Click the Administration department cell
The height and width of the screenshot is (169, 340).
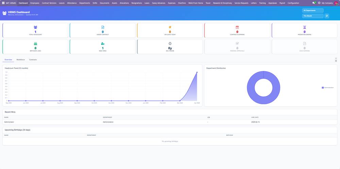(108, 122)
